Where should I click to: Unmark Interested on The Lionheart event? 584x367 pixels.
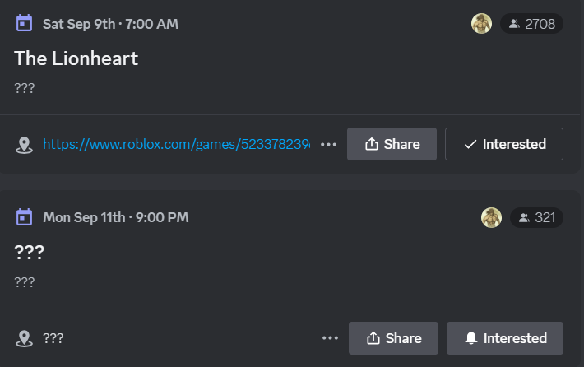(x=504, y=144)
